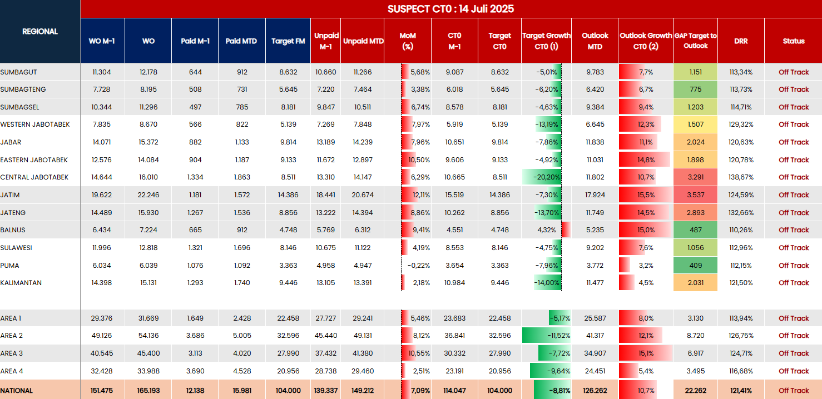This screenshot has width=822, height=399.
Task: Click the Paid MTD column header
Action: pyautogui.click(x=241, y=41)
